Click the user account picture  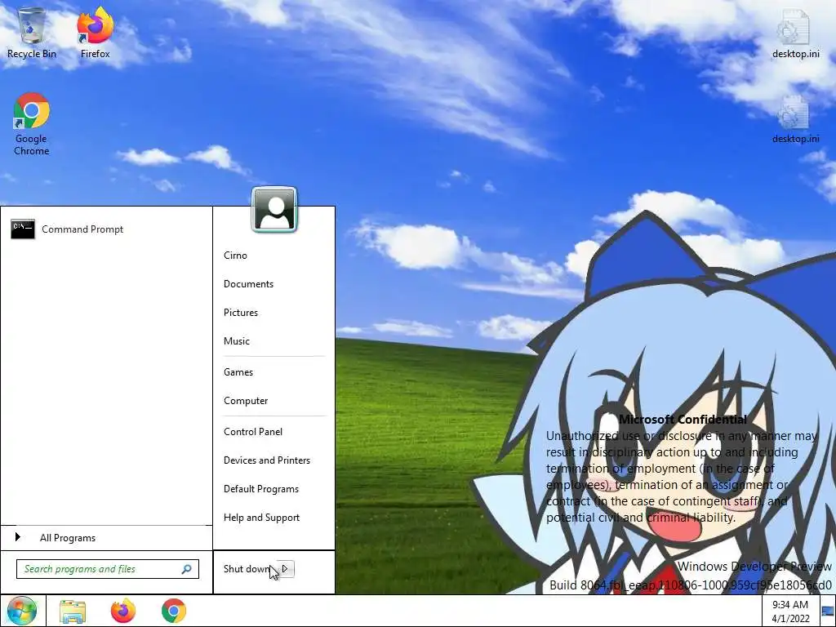coord(274,210)
